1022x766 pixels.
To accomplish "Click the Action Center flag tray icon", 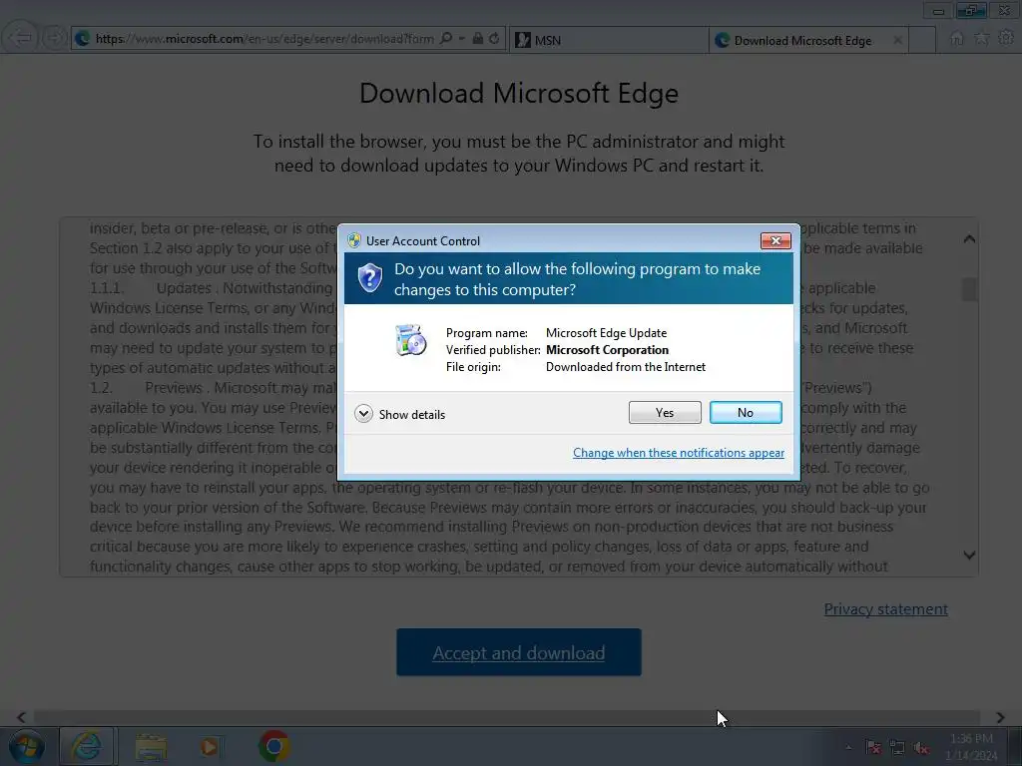I will coord(873,748).
